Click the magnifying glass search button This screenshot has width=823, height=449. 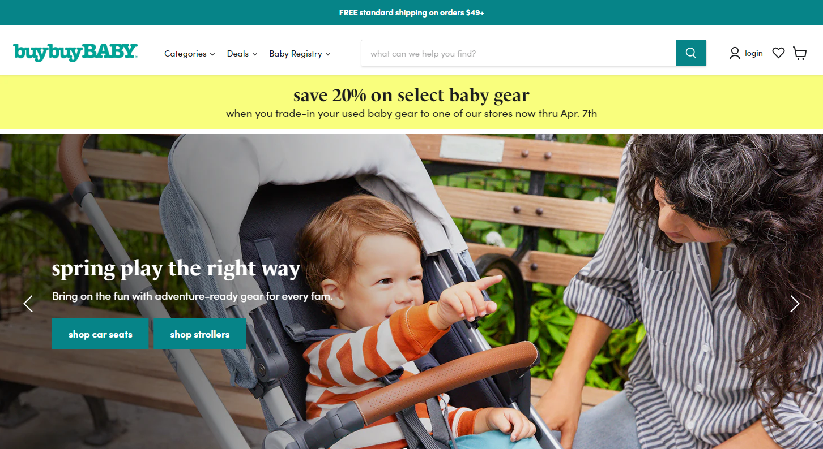click(690, 53)
